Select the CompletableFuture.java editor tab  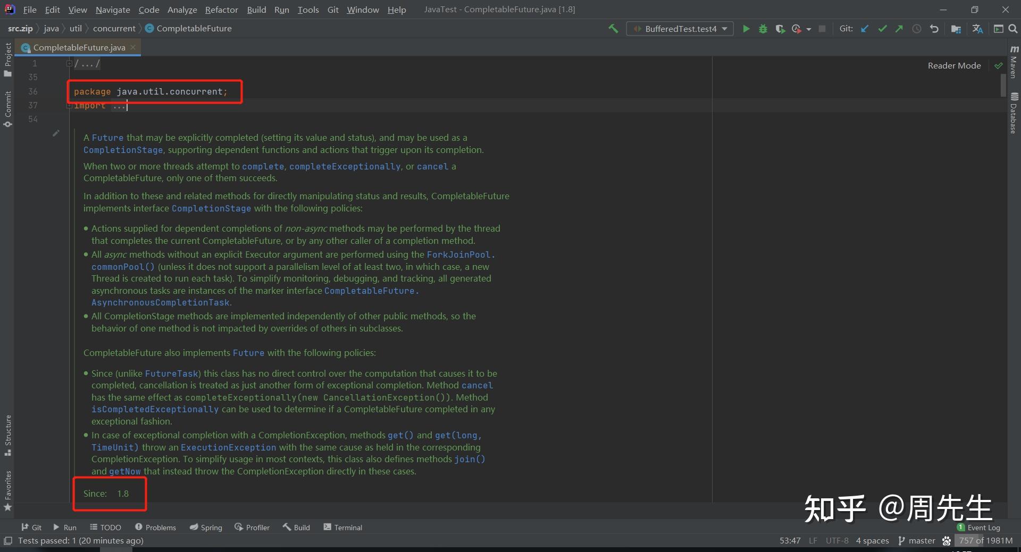(79, 47)
